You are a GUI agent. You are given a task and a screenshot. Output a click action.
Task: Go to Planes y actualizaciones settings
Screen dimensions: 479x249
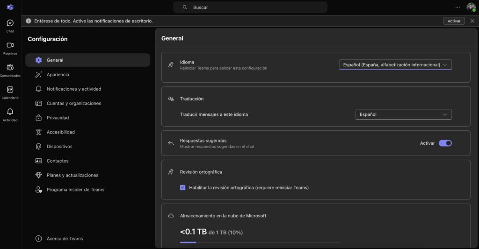pyautogui.click(x=87, y=175)
